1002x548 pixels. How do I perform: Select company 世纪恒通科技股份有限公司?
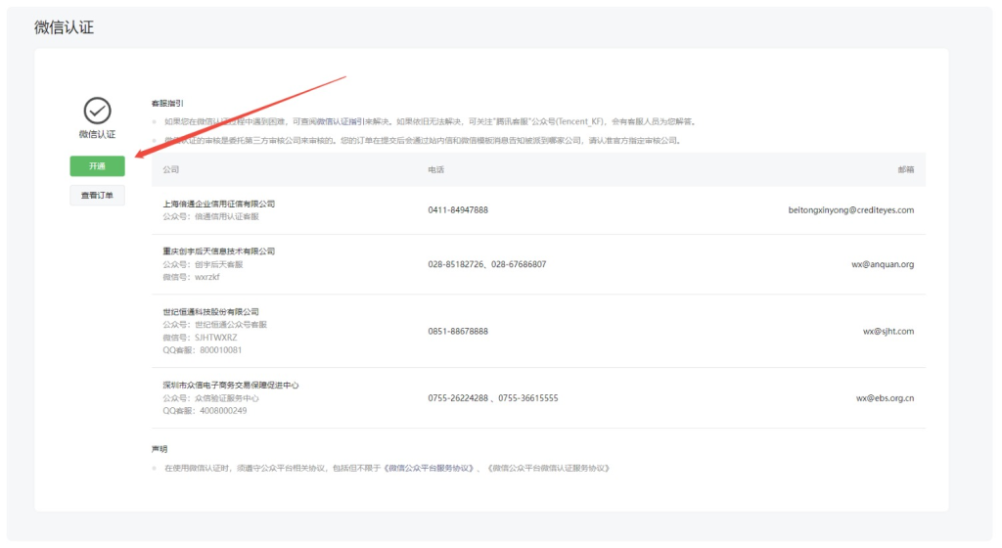[x=210, y=312]
